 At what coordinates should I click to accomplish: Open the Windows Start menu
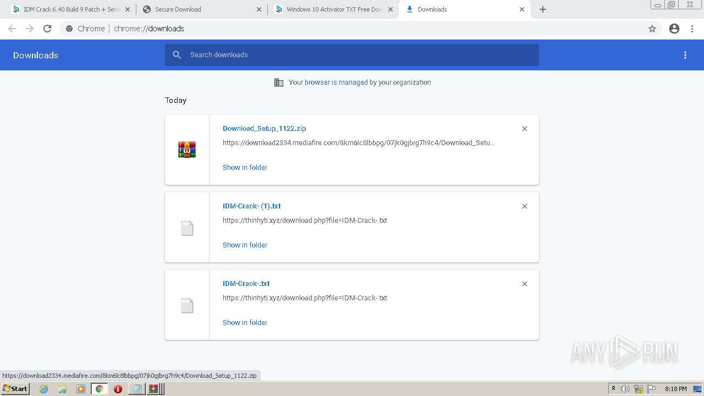pyautogui.click(x=15, y=389)
